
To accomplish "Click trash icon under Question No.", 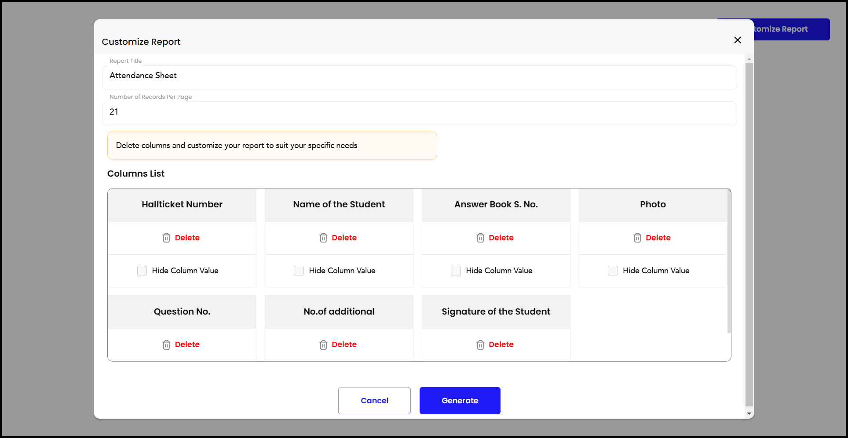I will pyautogui.click(x=166, y=345).
